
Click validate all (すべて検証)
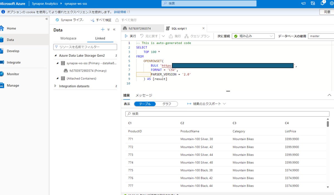coord(101,20)
